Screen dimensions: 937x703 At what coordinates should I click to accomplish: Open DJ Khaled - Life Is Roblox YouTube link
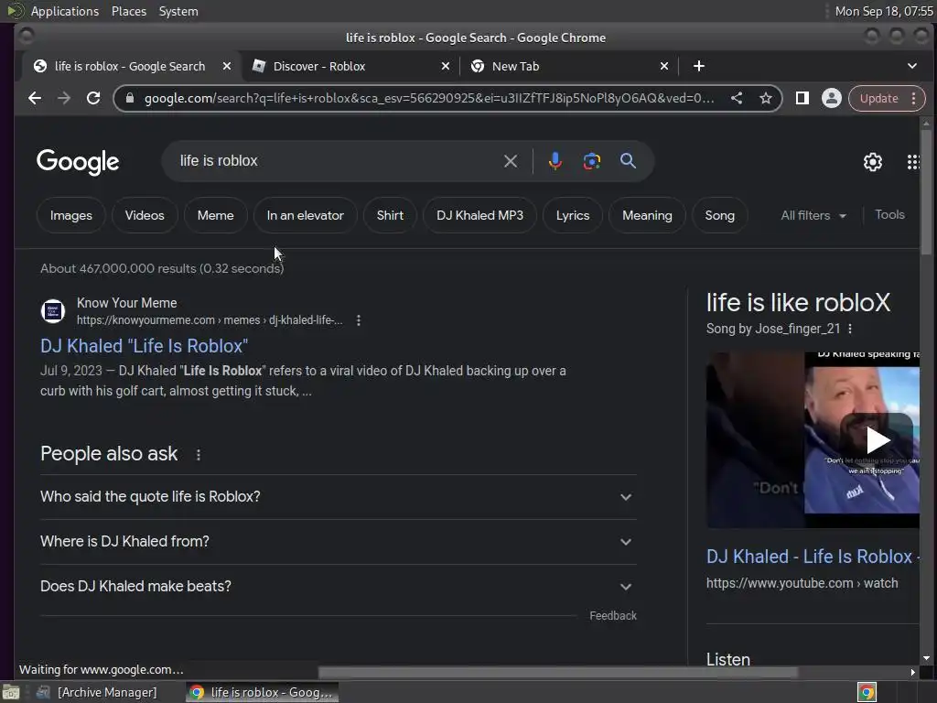click(x=813, y=557)
